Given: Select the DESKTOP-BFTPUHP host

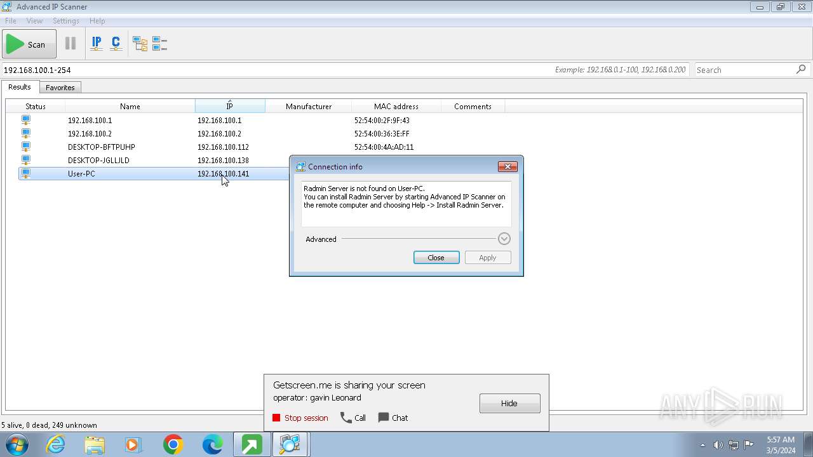Looking at the screenshot, I should click(102, 147).
